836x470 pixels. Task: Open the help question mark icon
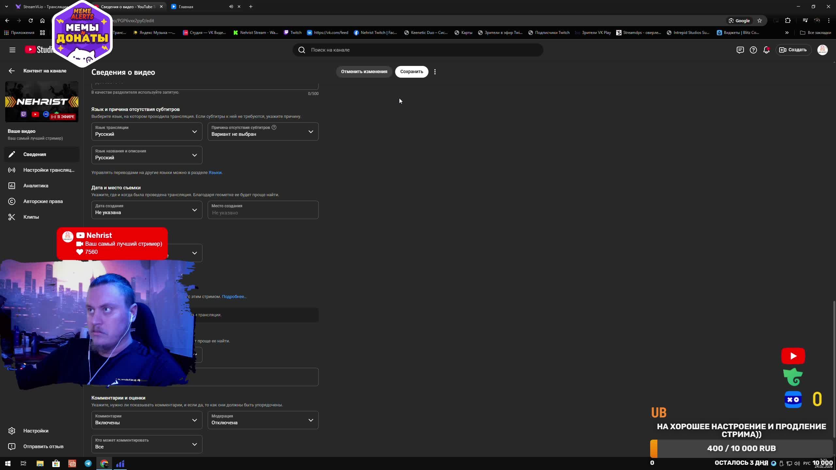(753, 50)
